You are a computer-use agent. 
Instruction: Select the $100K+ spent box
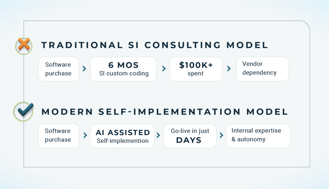coord(196,69)
